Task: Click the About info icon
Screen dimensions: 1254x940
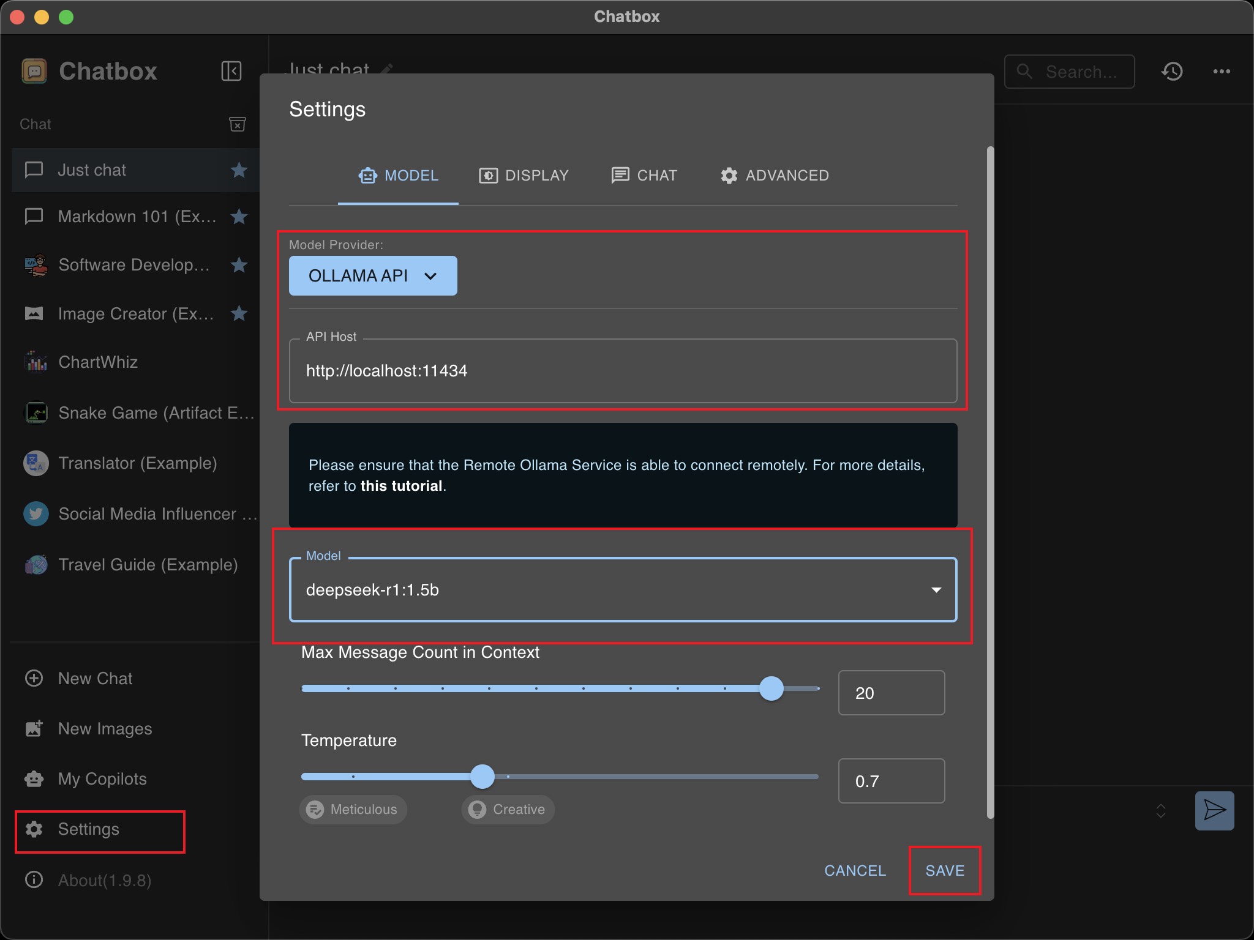Action: coord(34,880)
